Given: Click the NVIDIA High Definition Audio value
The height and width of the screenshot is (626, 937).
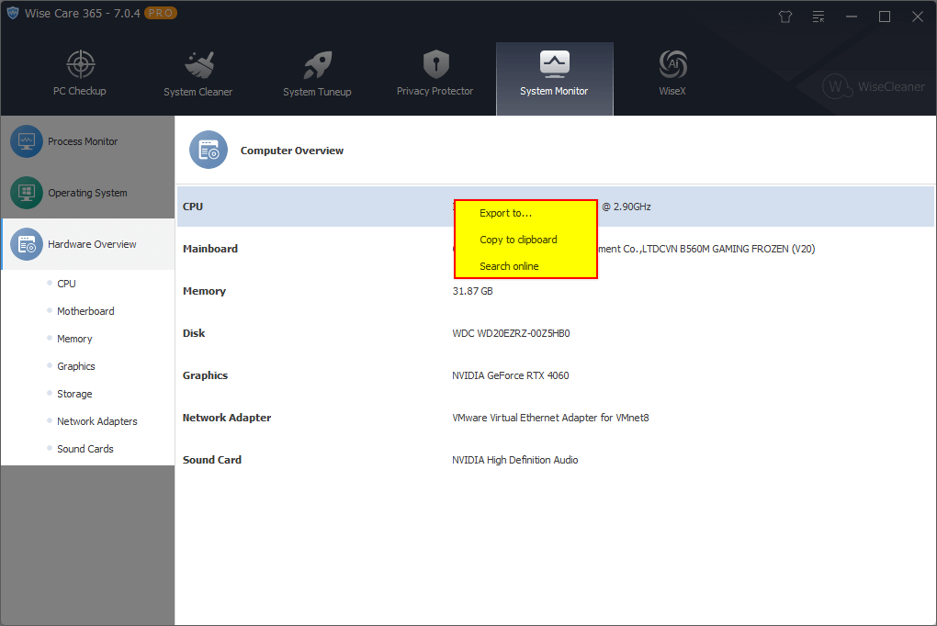Looking at the screenshot, I should click(515, 460).
